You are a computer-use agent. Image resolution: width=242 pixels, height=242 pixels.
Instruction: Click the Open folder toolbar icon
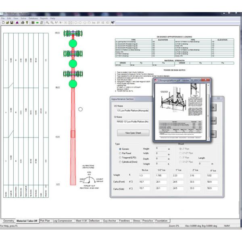point(7,23)
